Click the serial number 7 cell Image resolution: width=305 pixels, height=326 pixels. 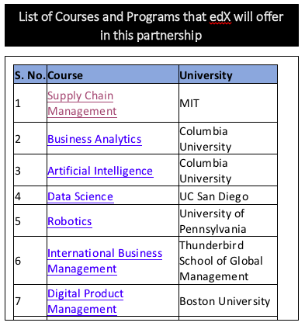coord(30,300)
